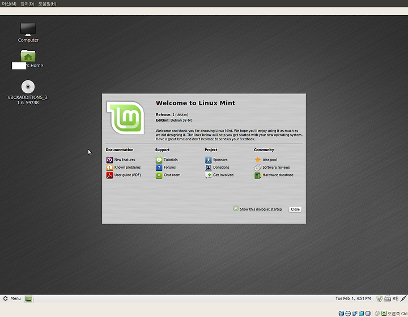Toggle Show this dialog at startup

click(236, 208)
